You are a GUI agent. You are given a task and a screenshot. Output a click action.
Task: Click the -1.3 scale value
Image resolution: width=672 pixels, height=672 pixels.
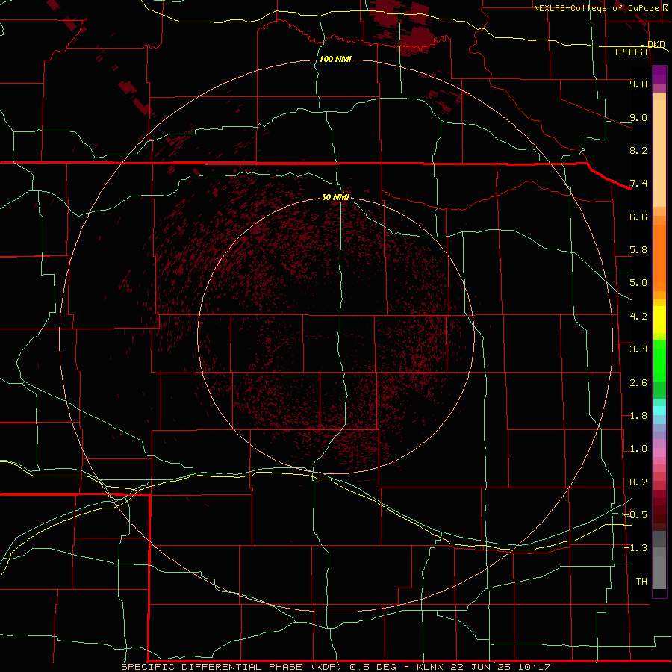click(x=635, y=548)
